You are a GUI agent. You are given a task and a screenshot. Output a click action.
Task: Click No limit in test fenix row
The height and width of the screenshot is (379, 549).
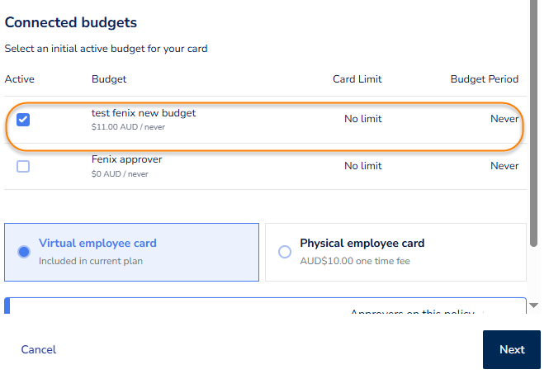coord(363,119)
